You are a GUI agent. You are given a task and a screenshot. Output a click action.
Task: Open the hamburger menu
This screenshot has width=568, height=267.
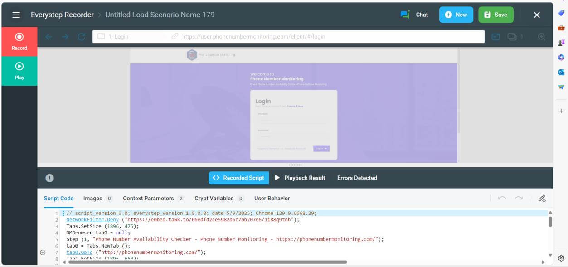[x=16, y=15]
